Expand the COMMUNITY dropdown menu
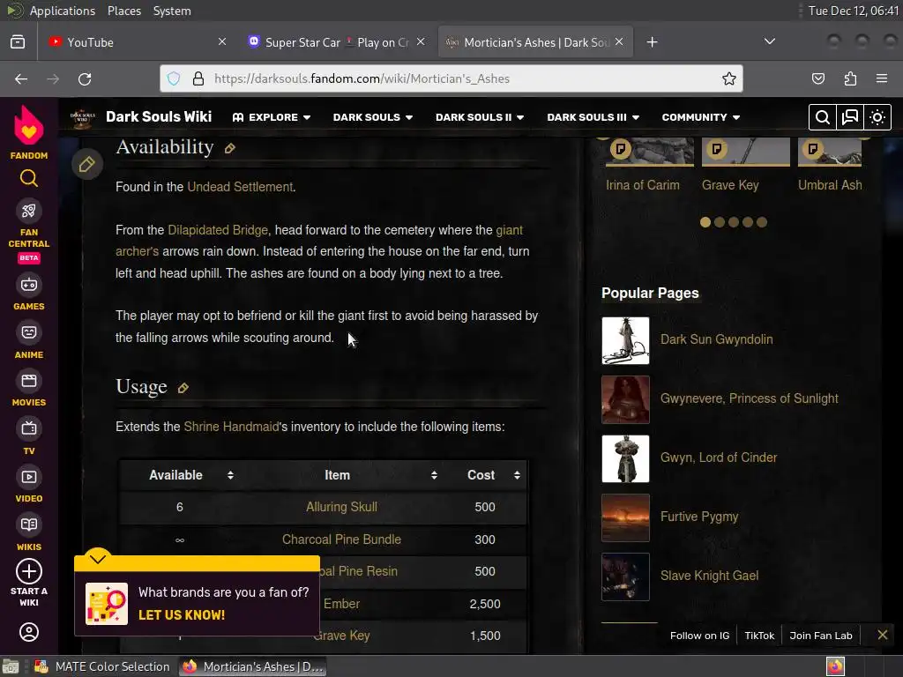The width and height of the screenshot is (903, 677). pos(701,117)
